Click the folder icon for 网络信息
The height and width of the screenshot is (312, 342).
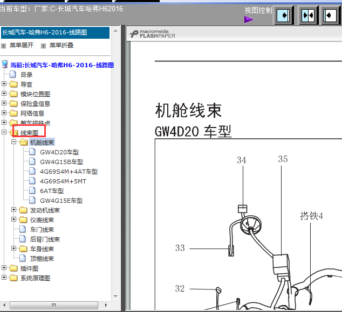click(13, 113)
